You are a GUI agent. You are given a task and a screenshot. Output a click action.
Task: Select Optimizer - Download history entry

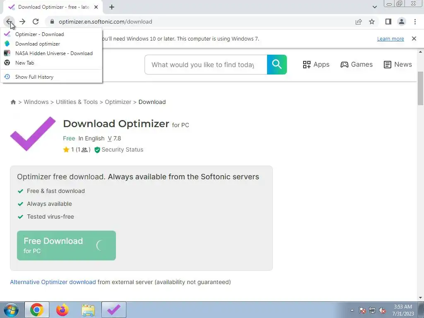point(51,34)
